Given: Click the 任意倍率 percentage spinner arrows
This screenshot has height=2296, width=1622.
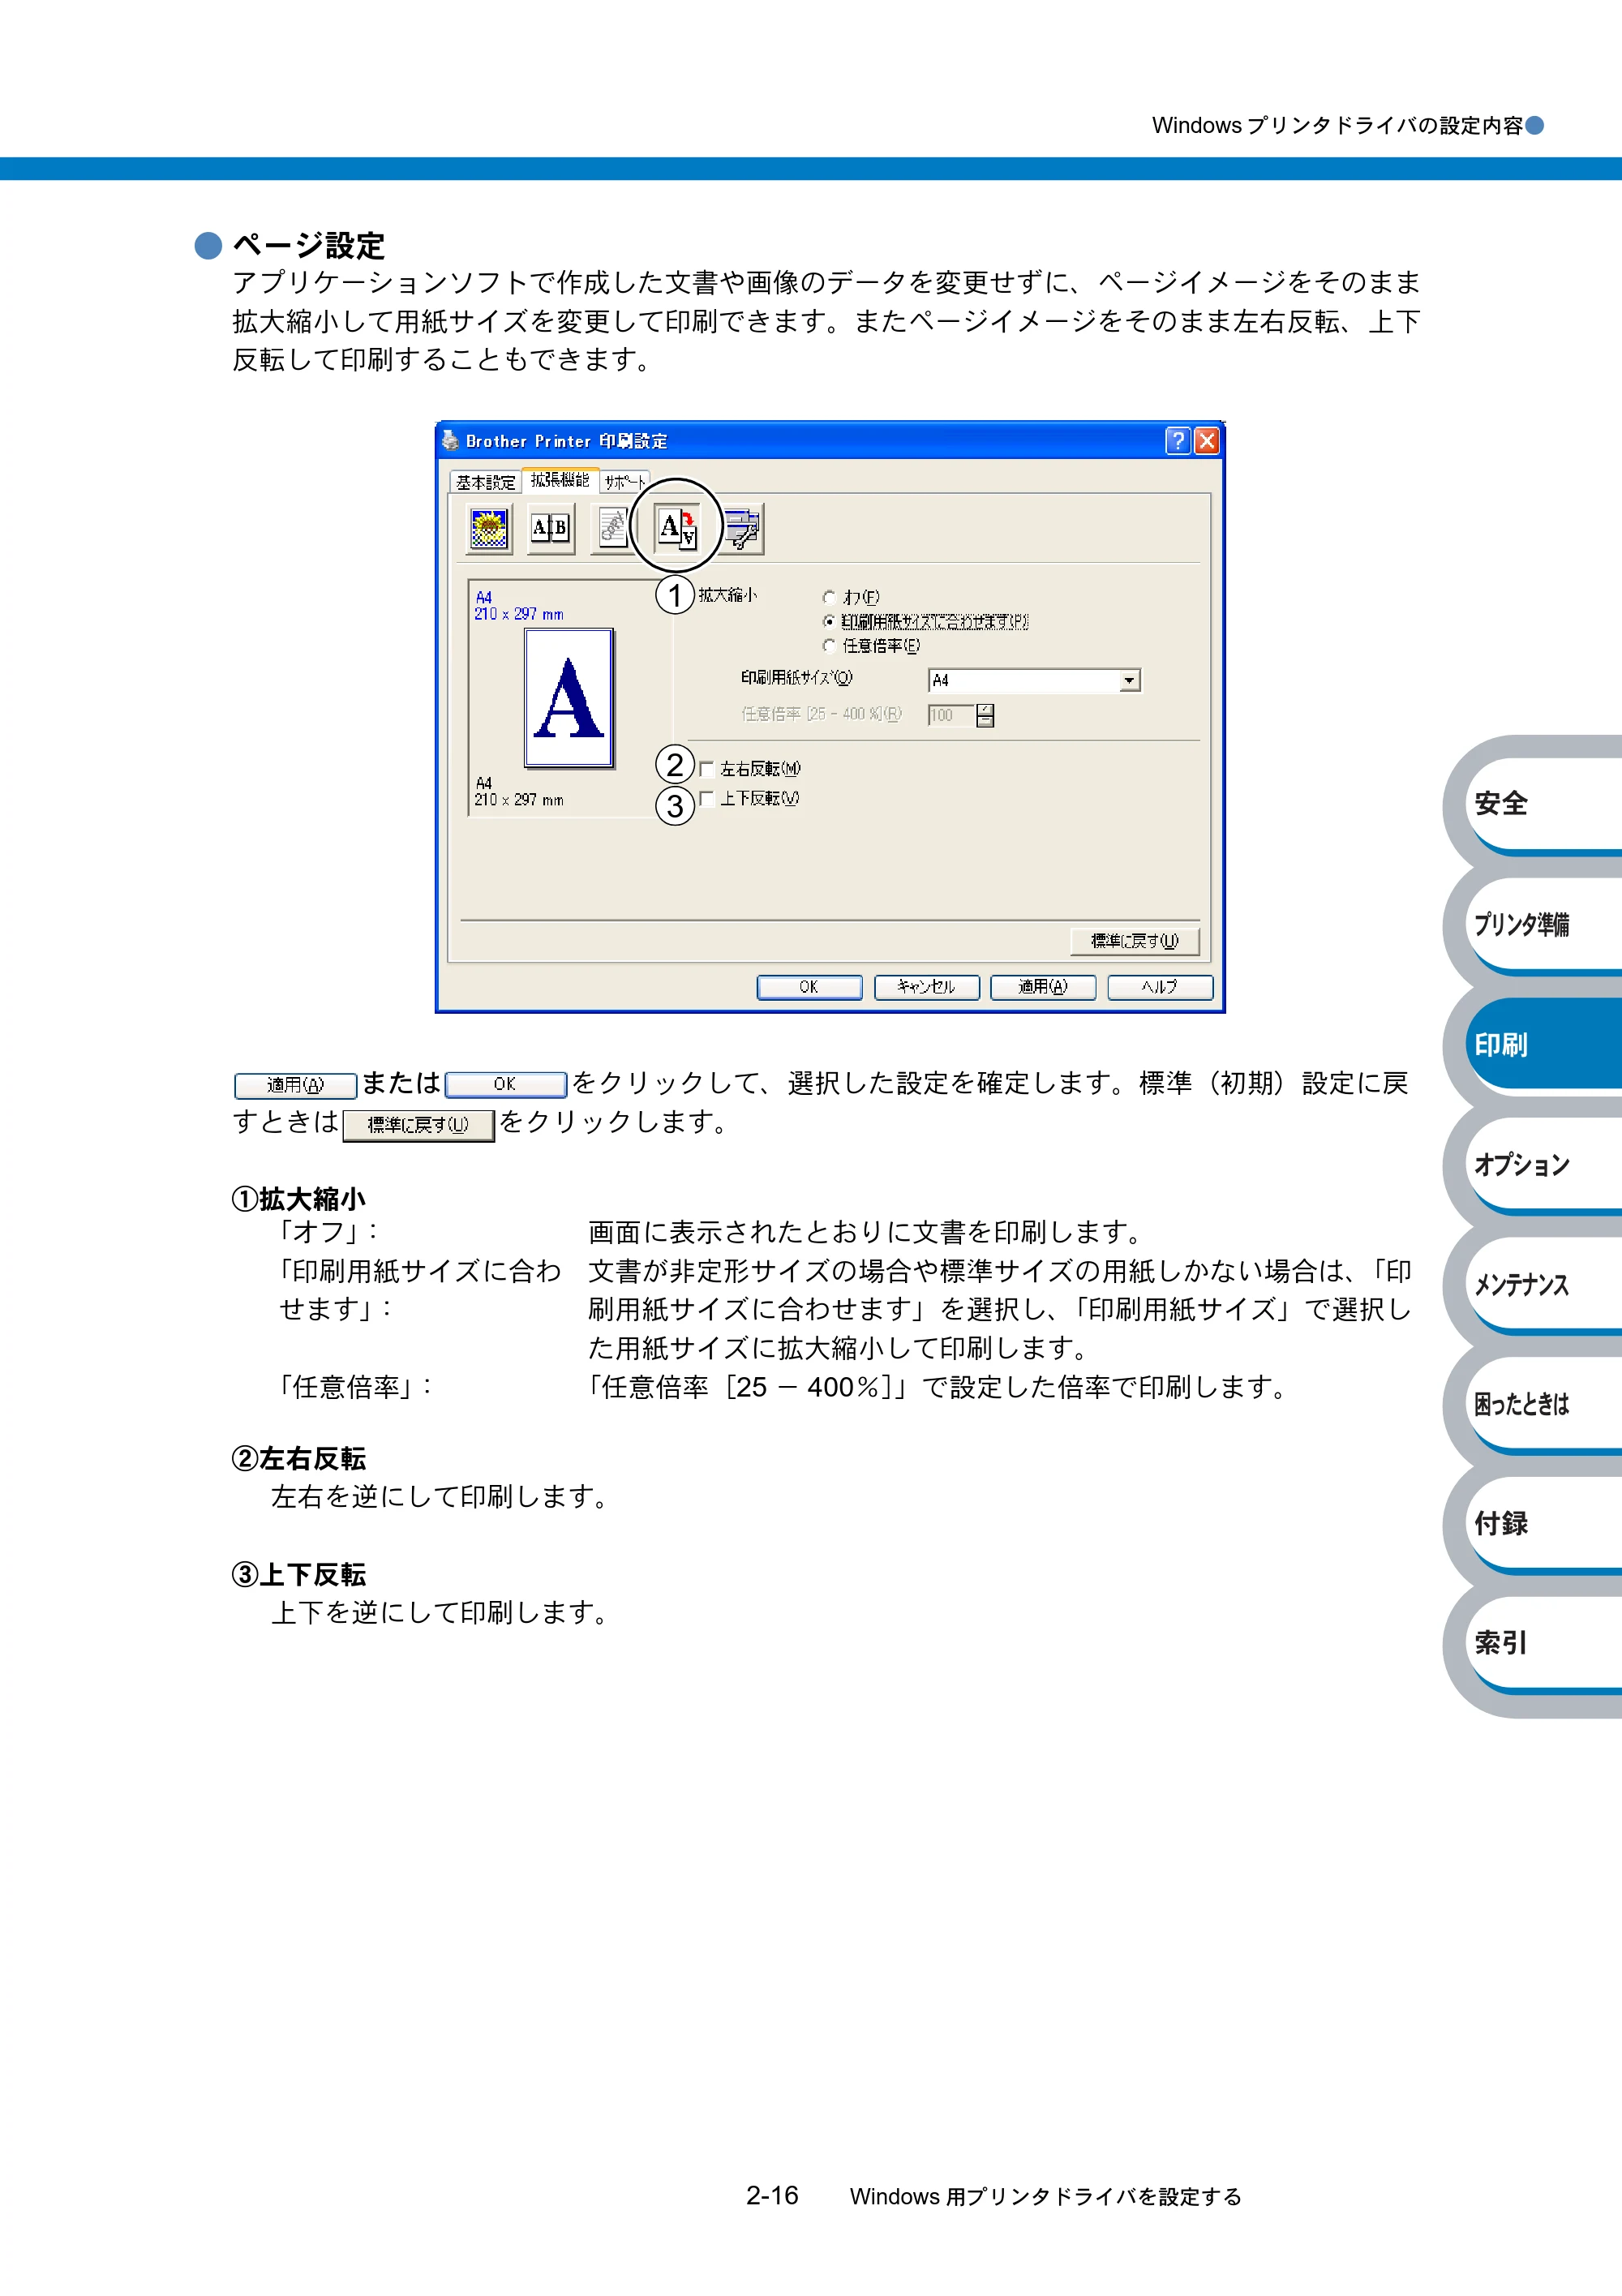Looking at the screenshot, I should coord(985,715).
